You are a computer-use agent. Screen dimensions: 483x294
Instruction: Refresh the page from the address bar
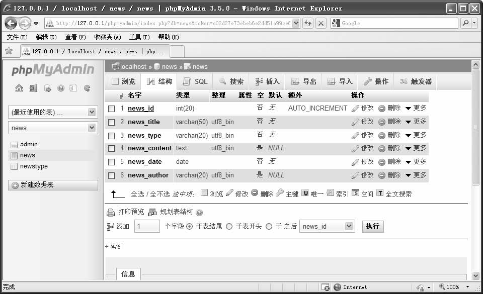point(308,23)
